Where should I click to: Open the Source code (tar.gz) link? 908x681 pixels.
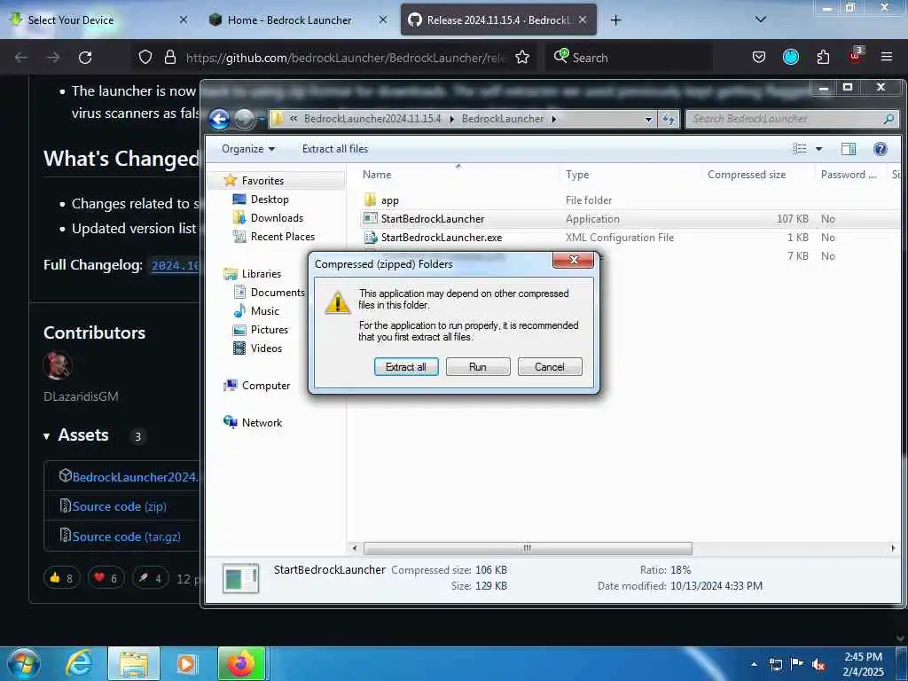[126, 536]
